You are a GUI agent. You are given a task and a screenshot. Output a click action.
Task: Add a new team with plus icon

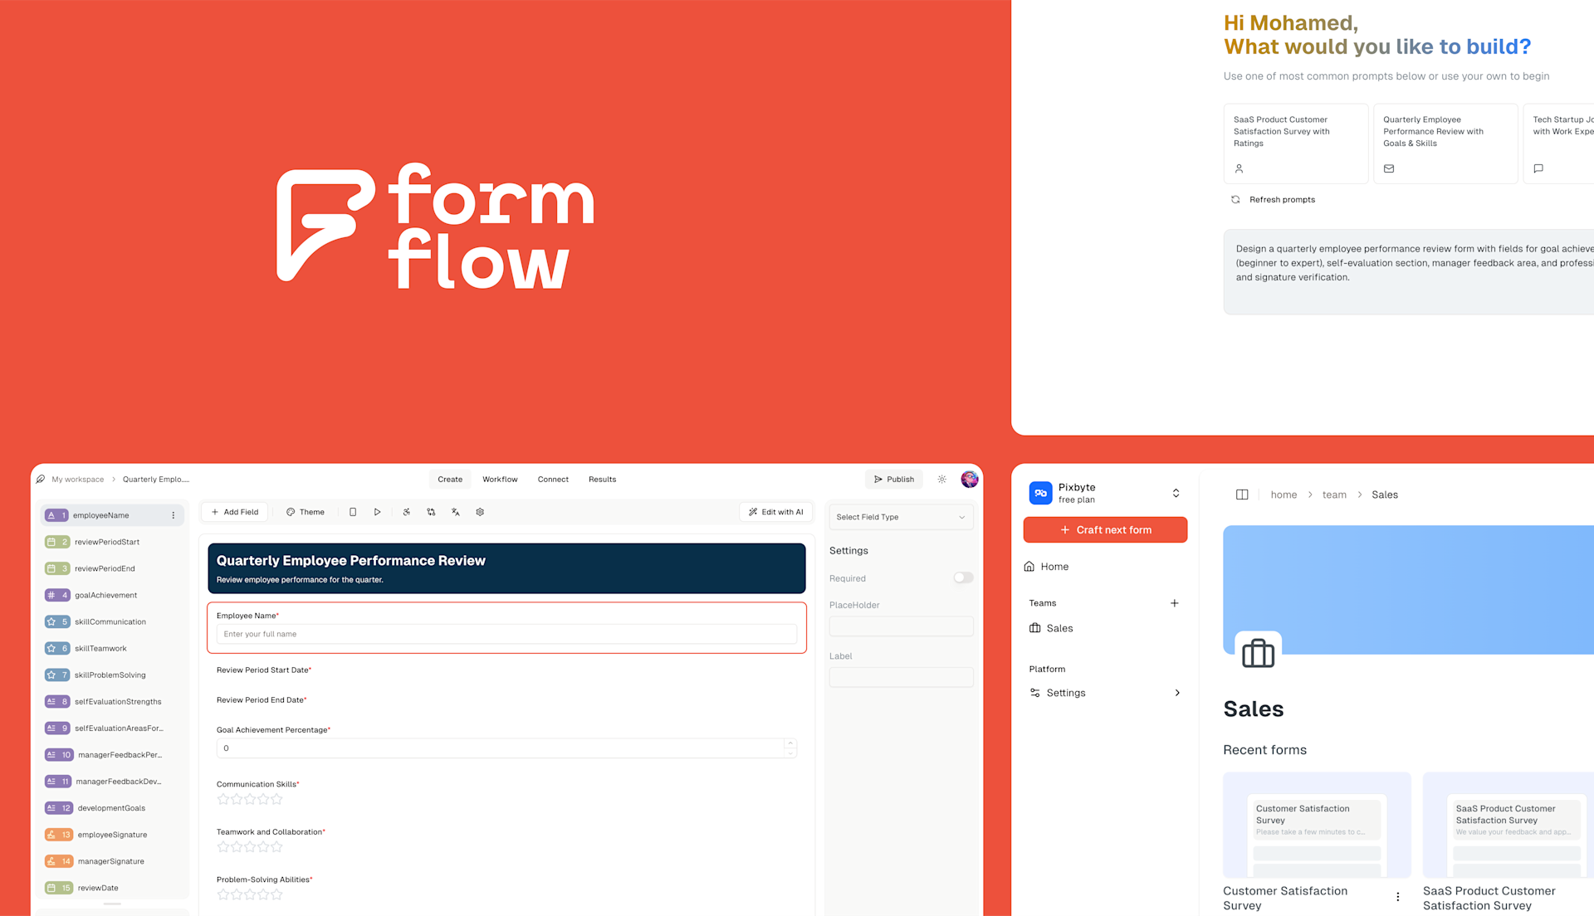(1175, 603)
